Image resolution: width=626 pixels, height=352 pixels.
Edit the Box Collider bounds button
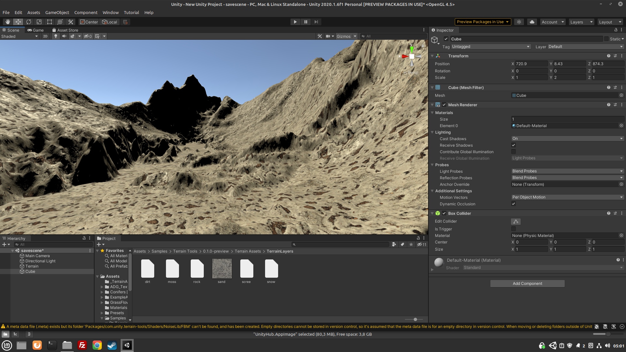[516, 222]
